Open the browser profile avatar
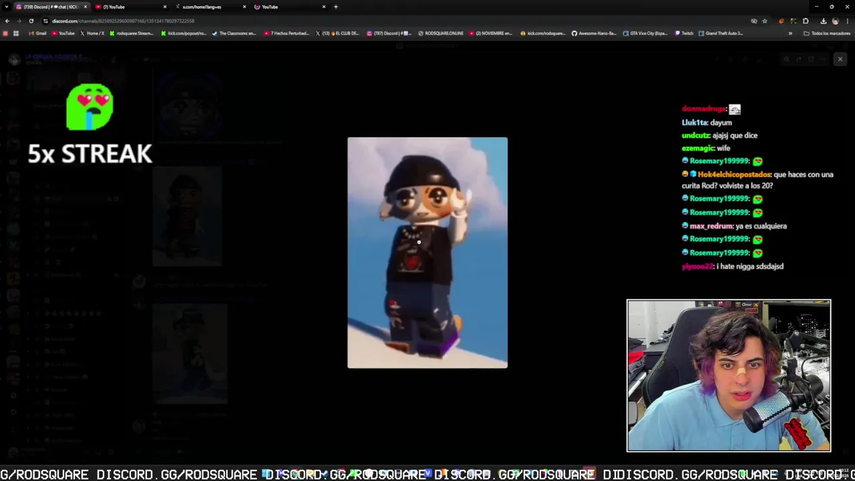Viewport: 855px width, 481px height. [835, 21]
